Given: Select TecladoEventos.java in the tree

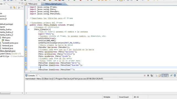Looking at the screenshot, I should pyautogui.click(x=10, y=43).
